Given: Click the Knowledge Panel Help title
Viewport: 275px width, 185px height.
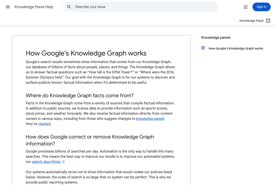Looking at the screenshot, I should (34, 7).
